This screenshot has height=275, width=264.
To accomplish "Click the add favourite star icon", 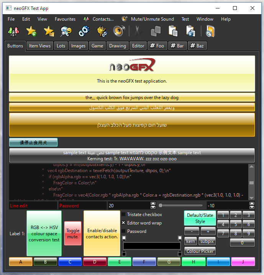I will [x=31, y=31].
